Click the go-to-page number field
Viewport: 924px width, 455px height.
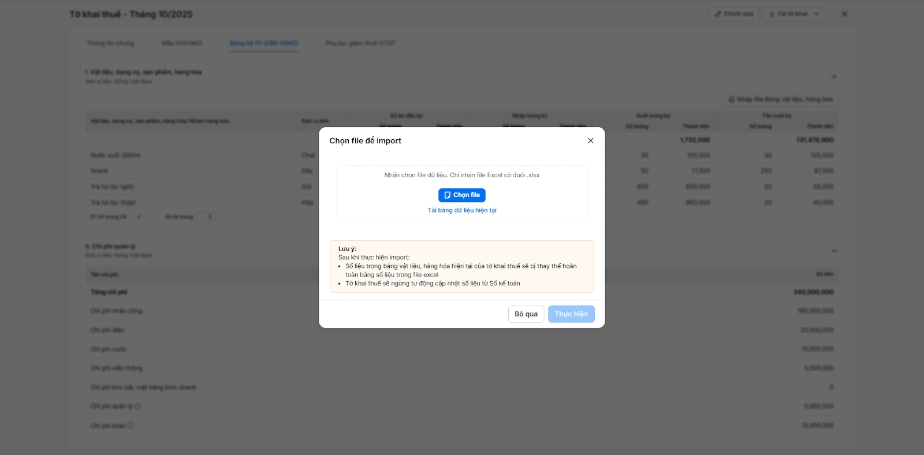206,217
